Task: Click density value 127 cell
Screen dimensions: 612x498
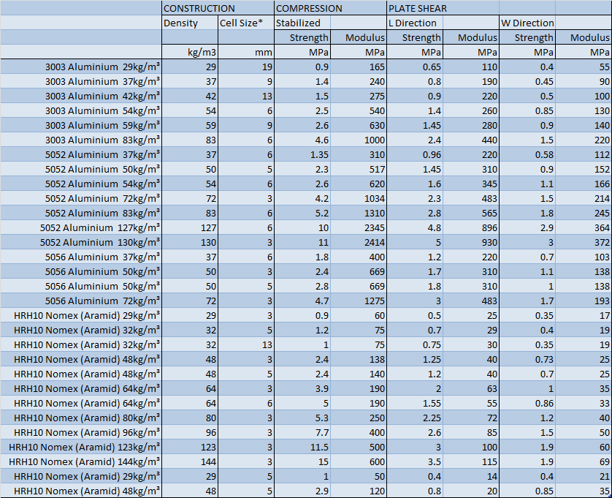Action: coord(190,227)
